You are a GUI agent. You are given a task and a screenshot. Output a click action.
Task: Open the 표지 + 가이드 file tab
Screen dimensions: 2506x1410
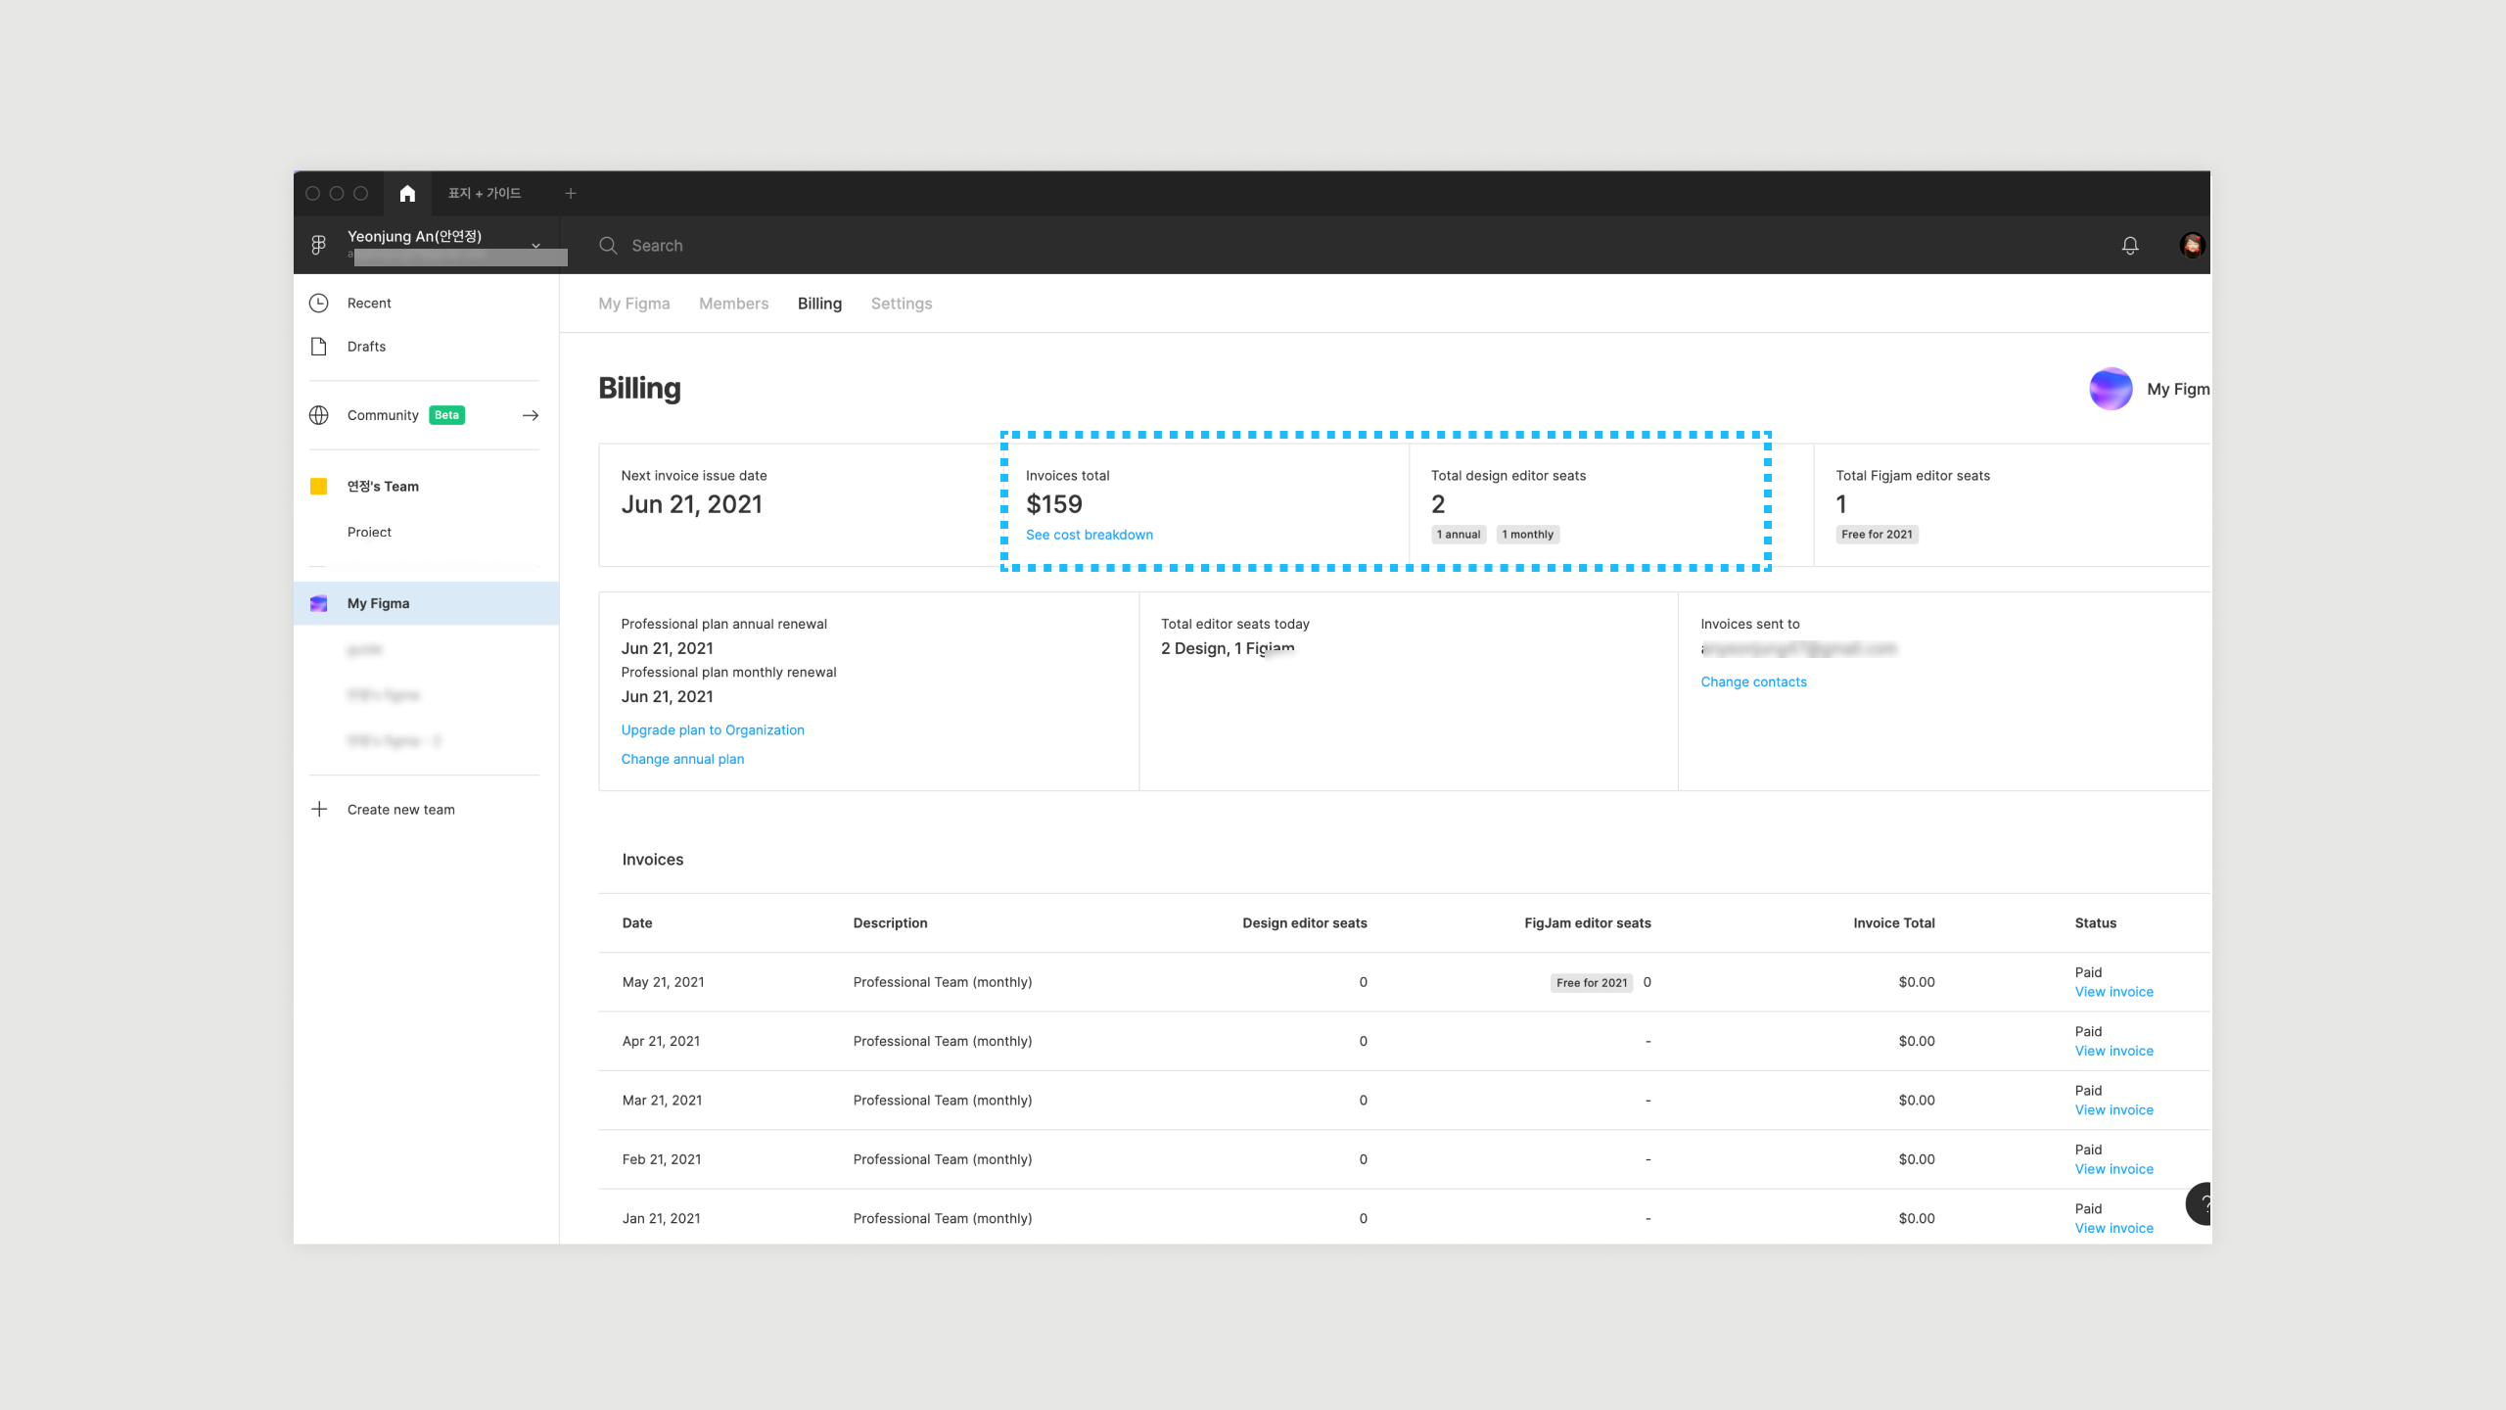[x=485, y=193]
